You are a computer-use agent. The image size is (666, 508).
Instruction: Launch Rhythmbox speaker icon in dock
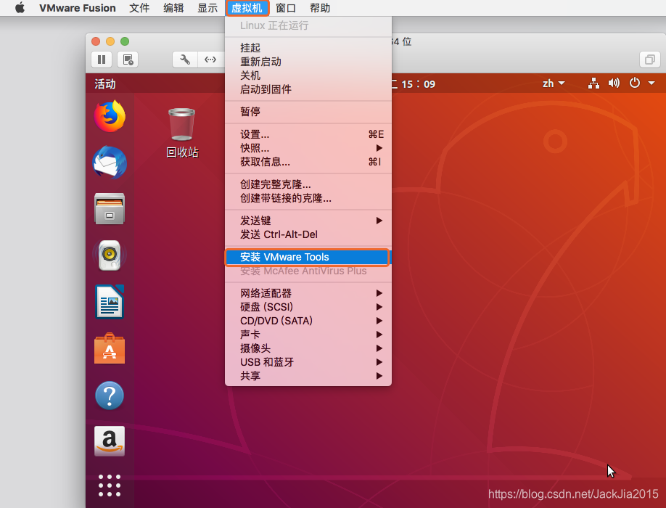coord(110,255)
